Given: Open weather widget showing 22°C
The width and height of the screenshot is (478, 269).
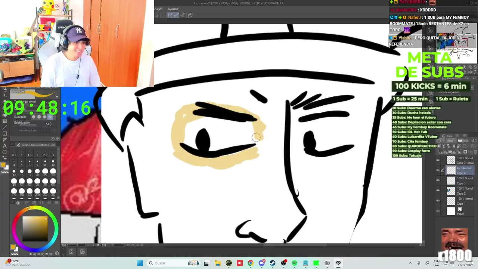Looking at the screenshot, I should click(x=18, y=263).
